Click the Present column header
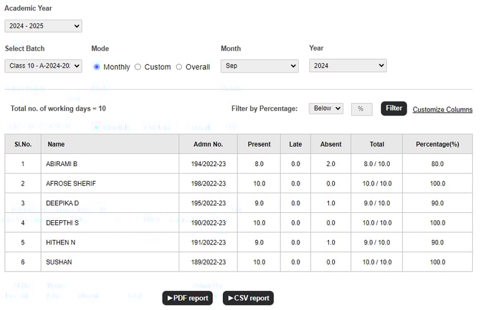Viewport: 485px width, 310px height. tap(259, 145)
